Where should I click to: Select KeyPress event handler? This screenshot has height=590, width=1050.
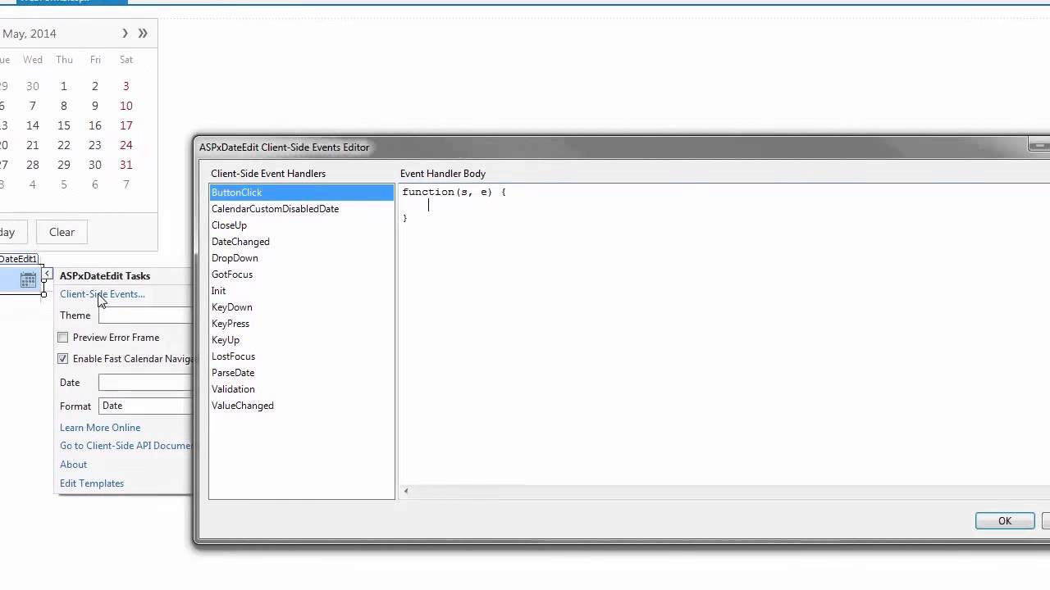[x=301, y=324]
